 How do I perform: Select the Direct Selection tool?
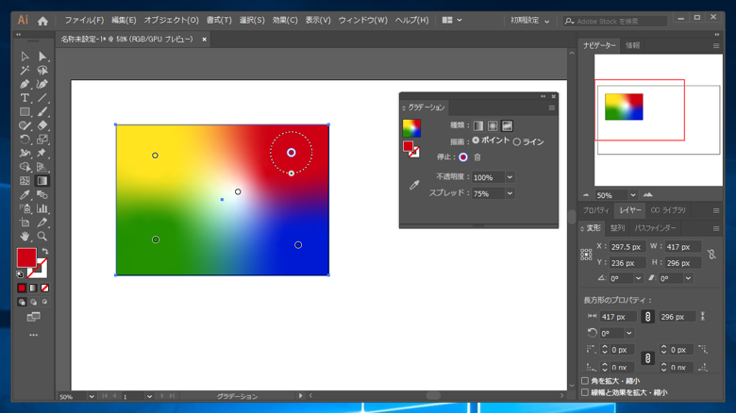click(42, 57)
